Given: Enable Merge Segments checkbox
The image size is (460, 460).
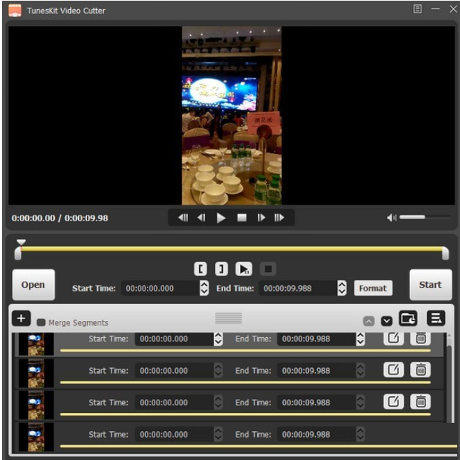Looking at the screenshot, I should tap(41, 323).
